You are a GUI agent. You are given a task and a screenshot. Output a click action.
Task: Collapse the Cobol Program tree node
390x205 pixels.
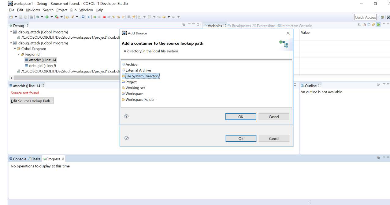(x=15, y=49)
